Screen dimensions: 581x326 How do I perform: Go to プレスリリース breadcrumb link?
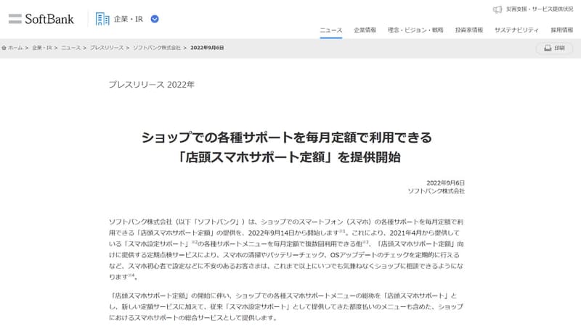(x=107, y=48)
